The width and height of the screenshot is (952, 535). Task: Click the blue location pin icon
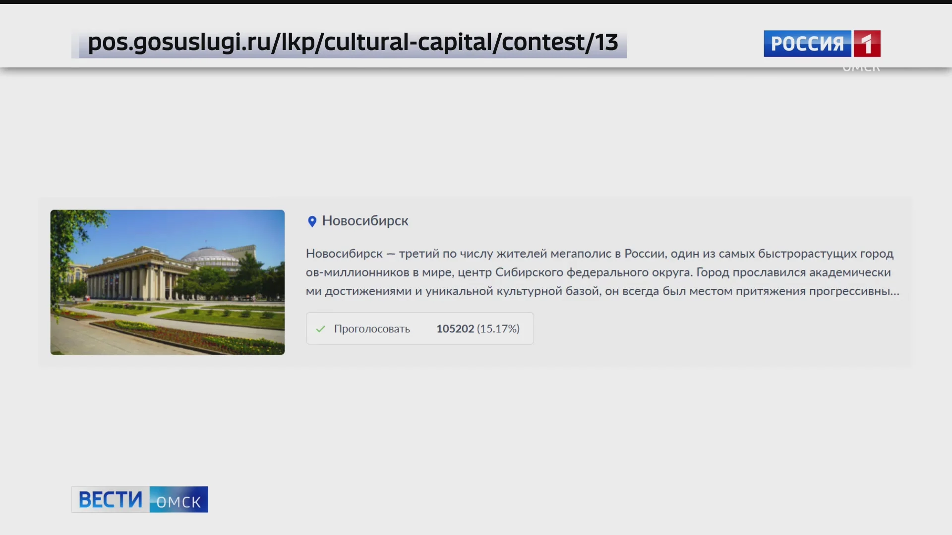312,221
